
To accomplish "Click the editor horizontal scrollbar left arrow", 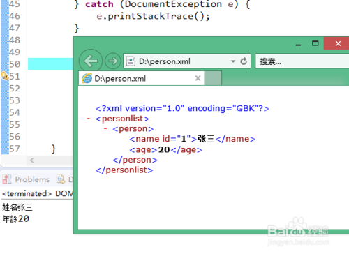I will (x=32, y=160).
